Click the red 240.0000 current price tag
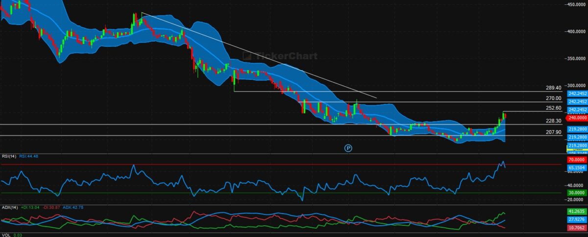 click(577, 118)
